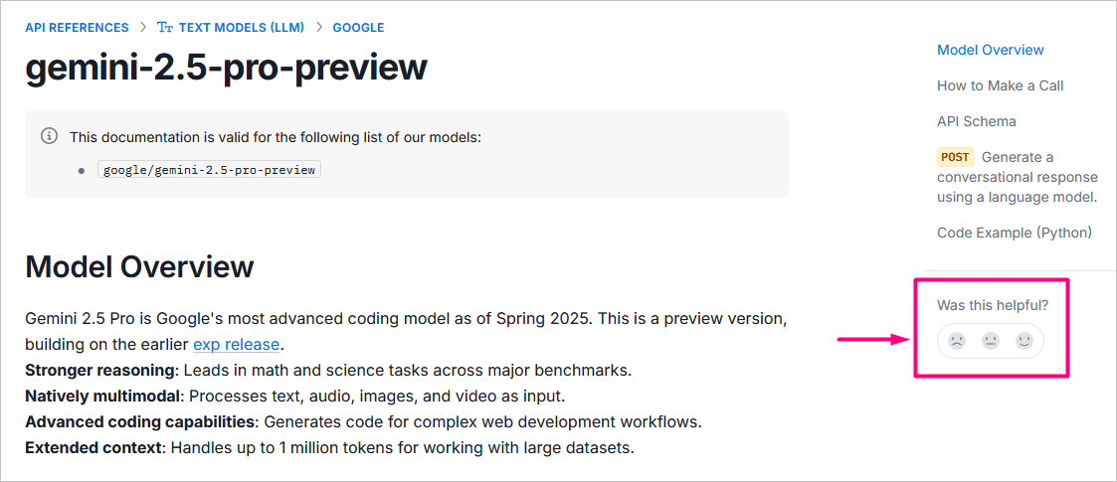Follow the exp release hyperlink
This screenshot has height=482, width=1117.
tap(238, 345)
